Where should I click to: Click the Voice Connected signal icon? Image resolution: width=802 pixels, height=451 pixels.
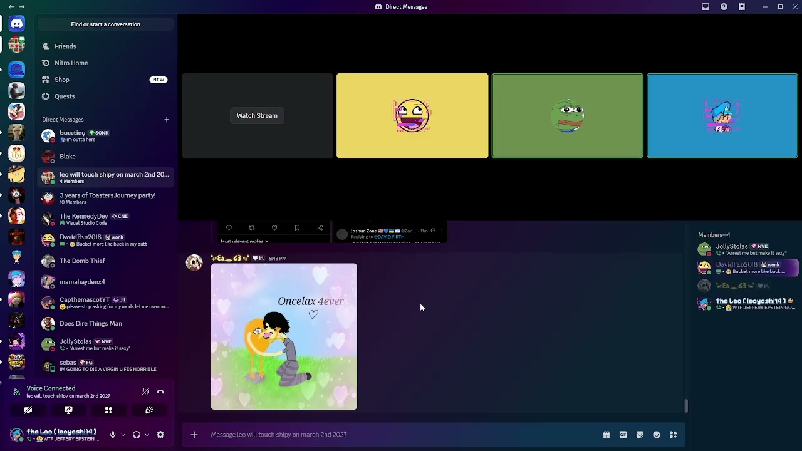(17, 392)
